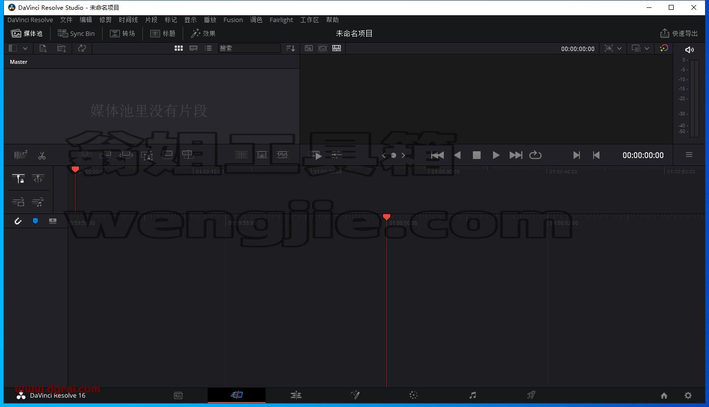Click the bypass color and Fusion effects icon
The width and height of the screenshot is (709, 407).
664,48
